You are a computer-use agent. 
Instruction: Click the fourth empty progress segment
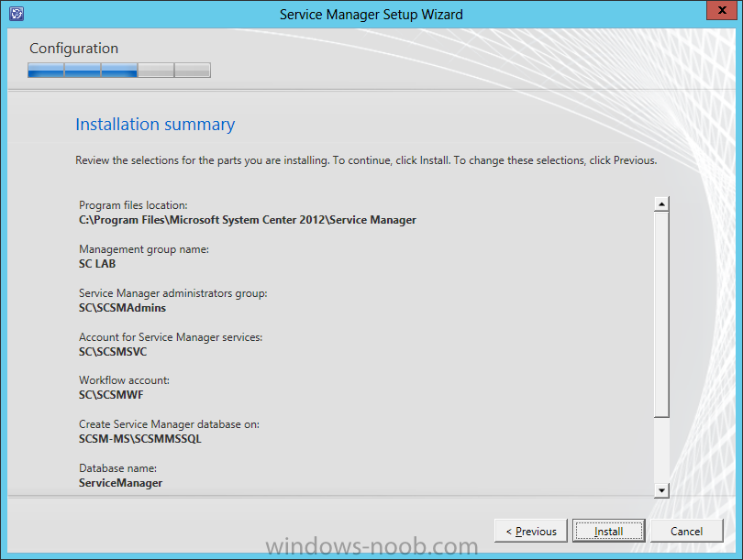pos(156,70)
